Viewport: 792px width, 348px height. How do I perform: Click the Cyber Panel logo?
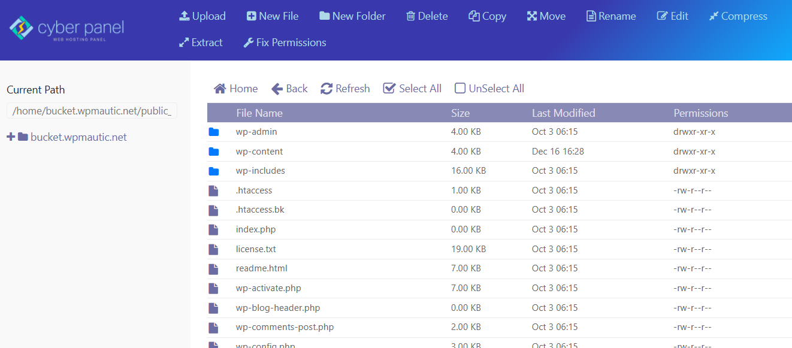pos(66,29)
